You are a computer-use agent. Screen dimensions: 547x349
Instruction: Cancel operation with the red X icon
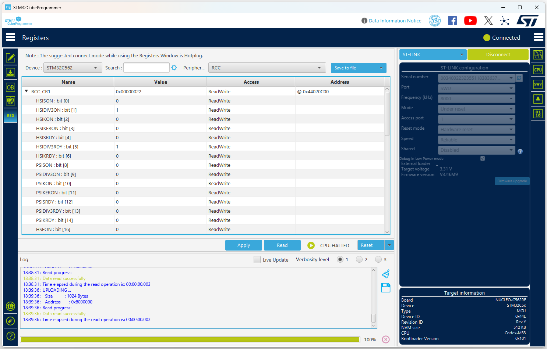point(385,339)
